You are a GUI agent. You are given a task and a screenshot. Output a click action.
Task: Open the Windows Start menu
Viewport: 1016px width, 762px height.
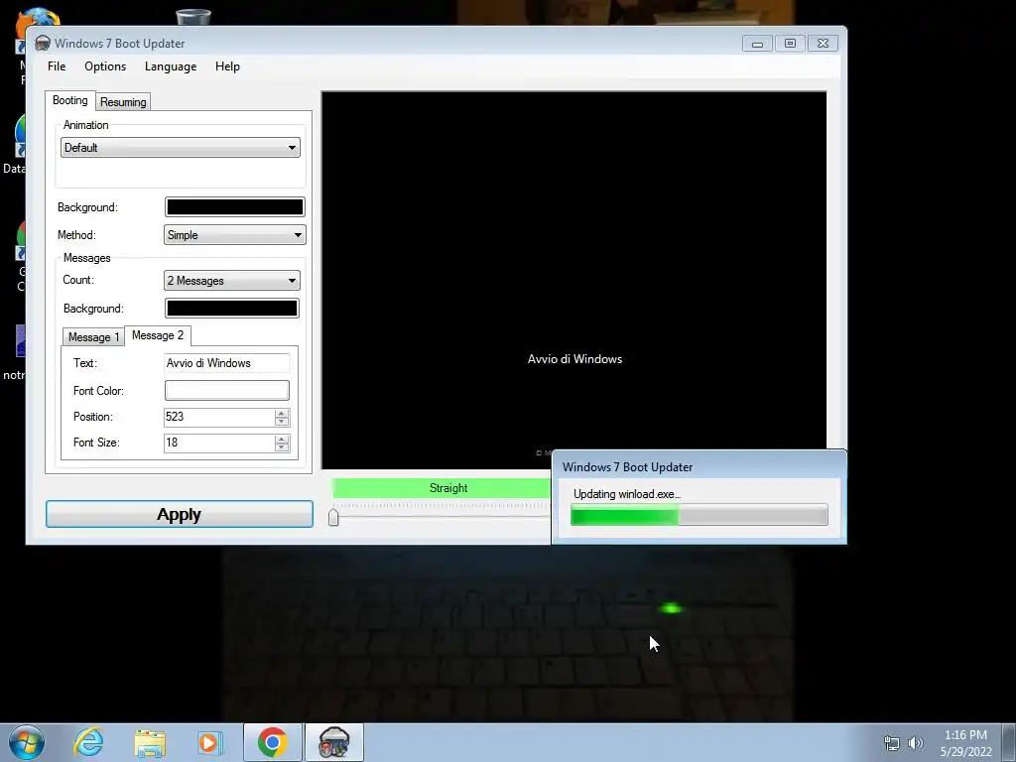tap(27, 742)
